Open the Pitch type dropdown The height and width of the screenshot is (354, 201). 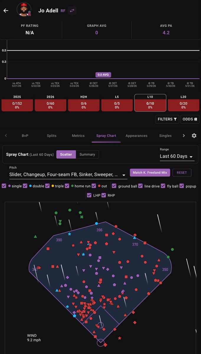click(68, 175)
